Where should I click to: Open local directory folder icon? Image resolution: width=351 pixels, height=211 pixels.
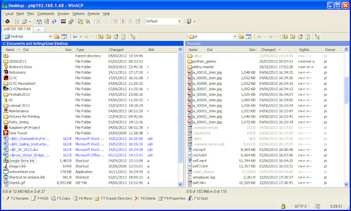click(x=56, y=37)
